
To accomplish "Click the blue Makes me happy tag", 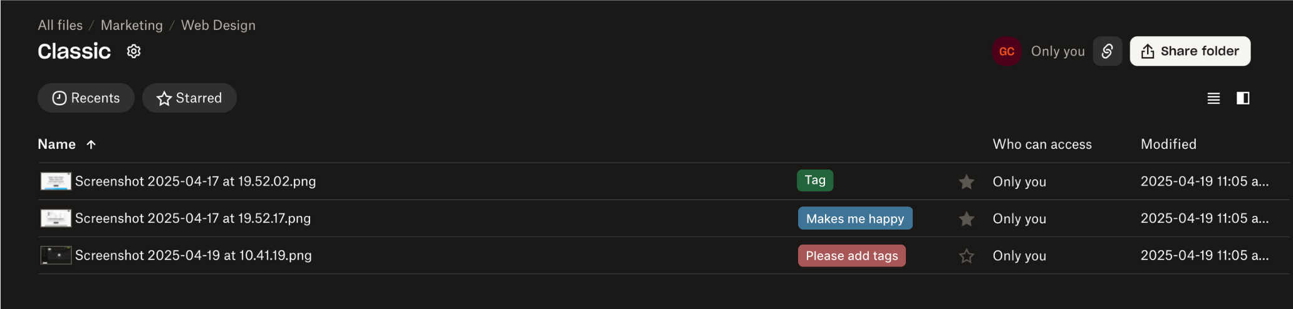I will click(x=854, y=218).
